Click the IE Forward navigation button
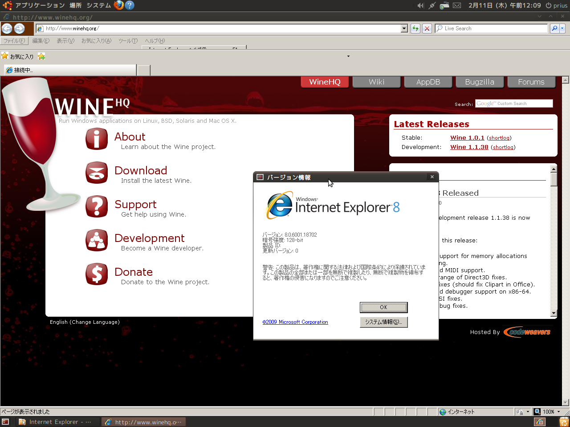570x427 pixels. click(19, 28)
